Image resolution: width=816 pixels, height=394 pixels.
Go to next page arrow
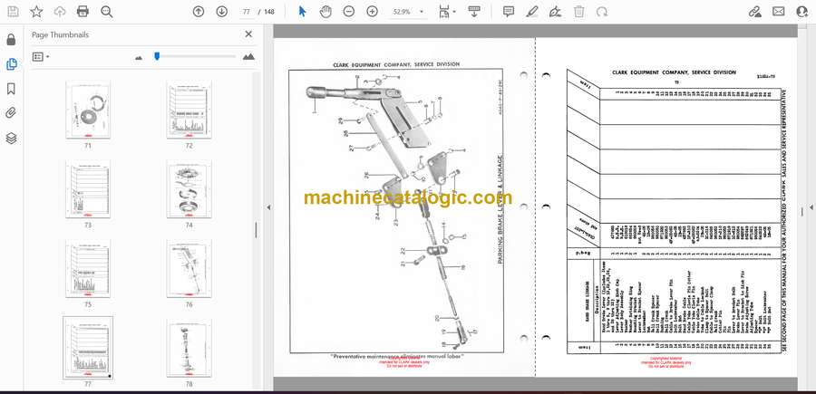[222, 12]
